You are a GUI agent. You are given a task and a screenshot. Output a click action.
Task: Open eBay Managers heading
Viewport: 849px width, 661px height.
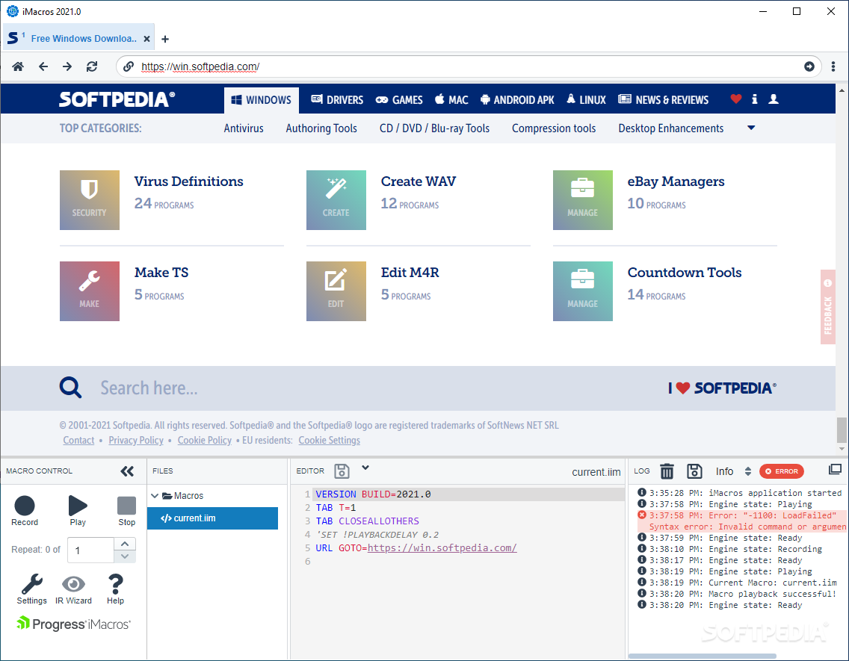[676, 181]
